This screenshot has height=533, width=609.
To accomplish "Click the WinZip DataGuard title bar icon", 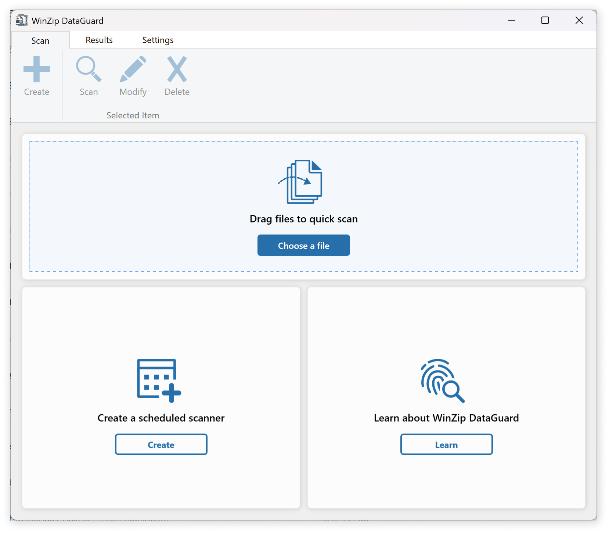I will point(22,21).
